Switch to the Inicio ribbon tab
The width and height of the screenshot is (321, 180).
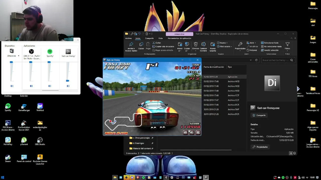tap(138, 38)
